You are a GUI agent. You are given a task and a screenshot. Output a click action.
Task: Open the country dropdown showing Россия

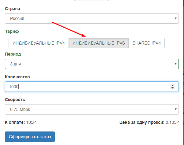89,18
